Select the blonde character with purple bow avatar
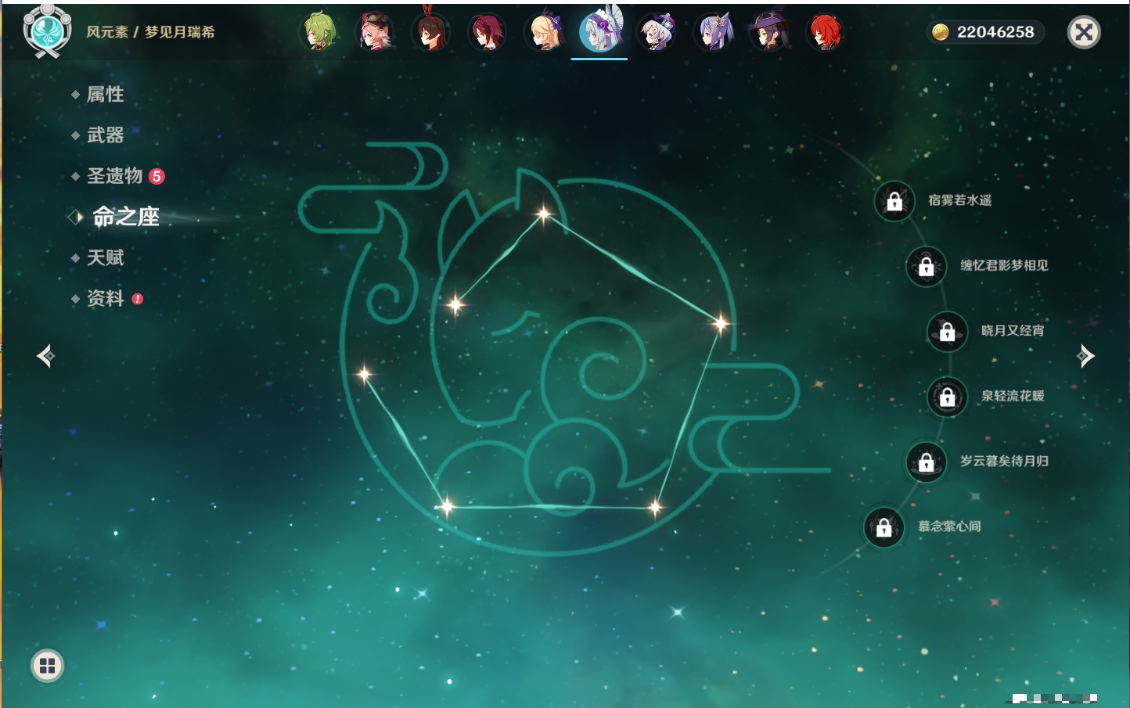1130x708 pixels. (x=544, y=32)
